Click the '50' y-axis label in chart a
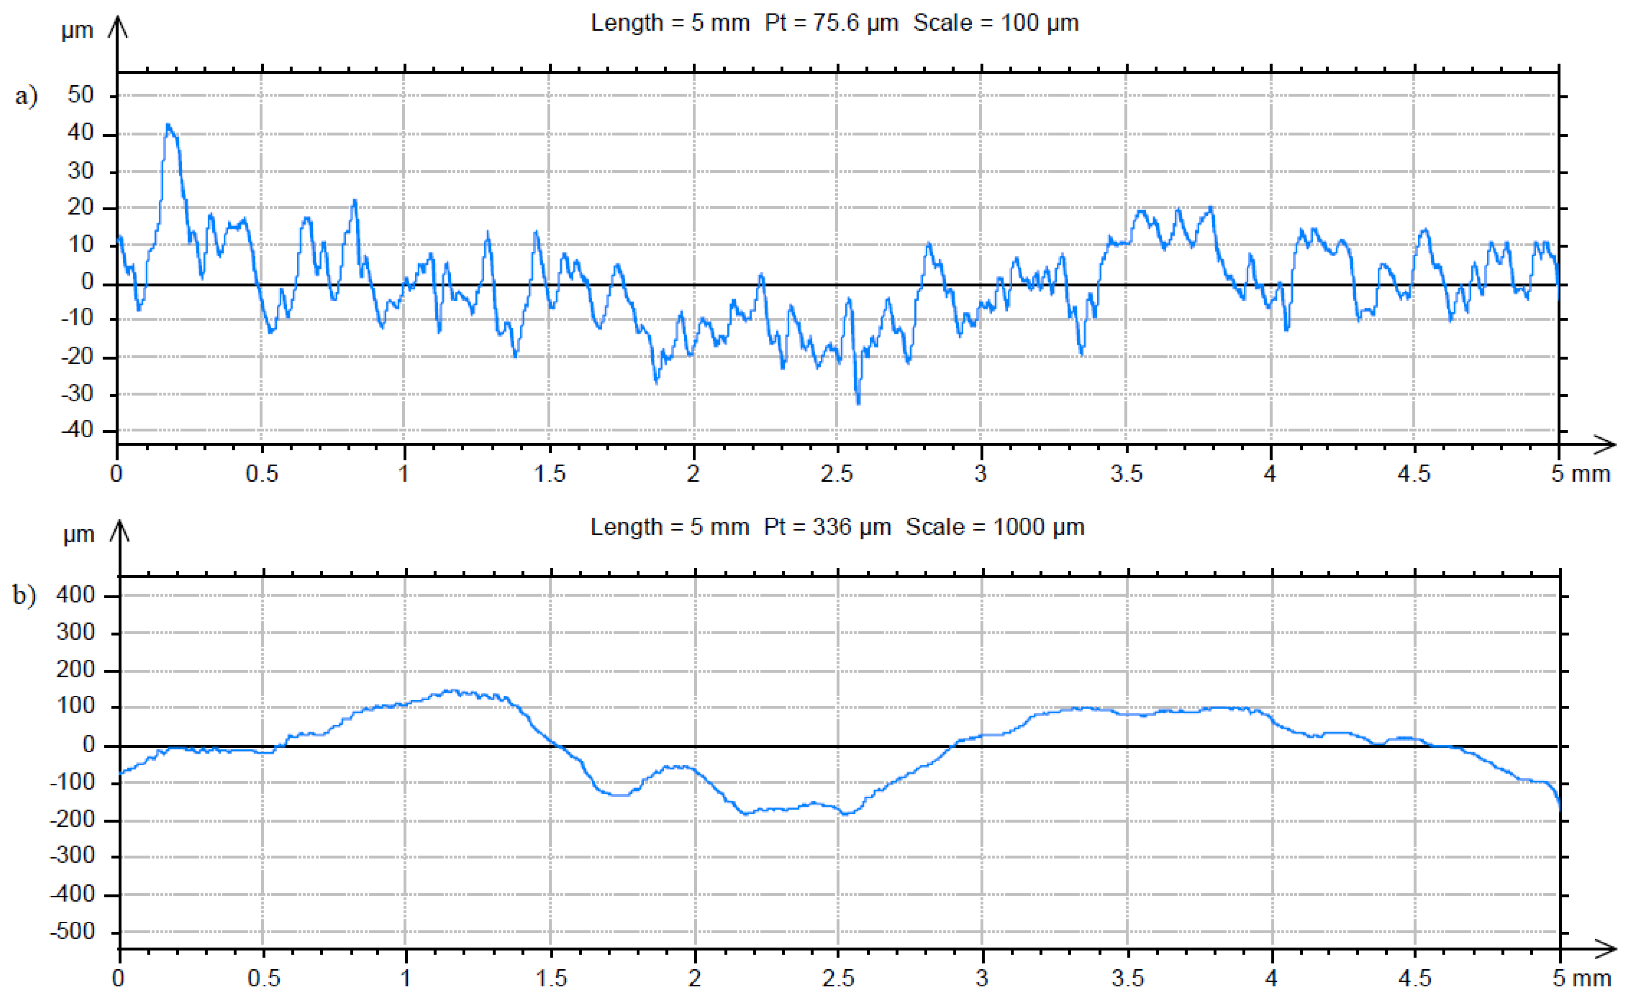The image size is (1632, 1001). click(81, 95)
